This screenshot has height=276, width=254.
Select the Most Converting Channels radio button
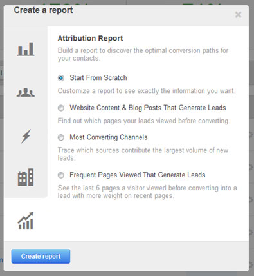[x=61, y=137]
